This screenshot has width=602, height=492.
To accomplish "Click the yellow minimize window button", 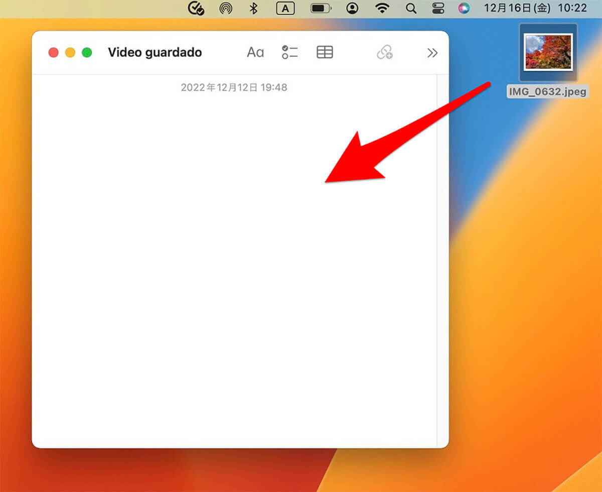I will point(70,52).
